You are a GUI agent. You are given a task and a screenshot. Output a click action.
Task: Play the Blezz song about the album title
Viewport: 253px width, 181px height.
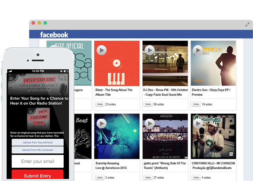pyautogui.click(x=101, y=50)
